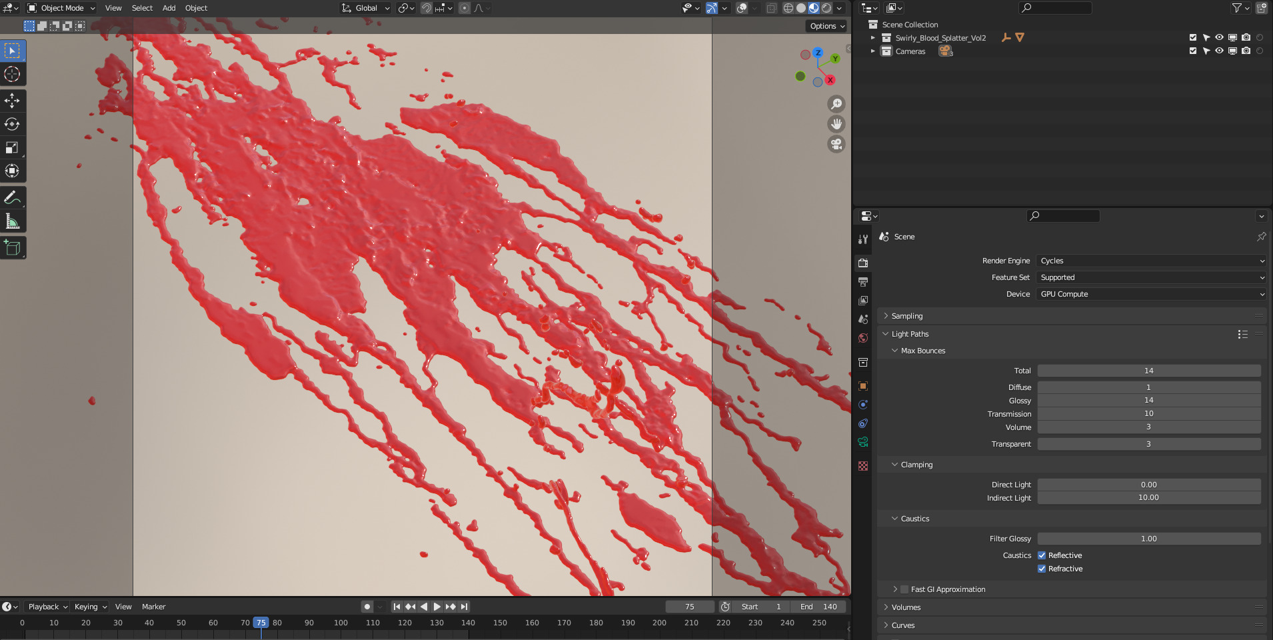This screenshot has width=1273, height=640.
Task: Jump to the last frame
Action: click(x=465, y=607)
